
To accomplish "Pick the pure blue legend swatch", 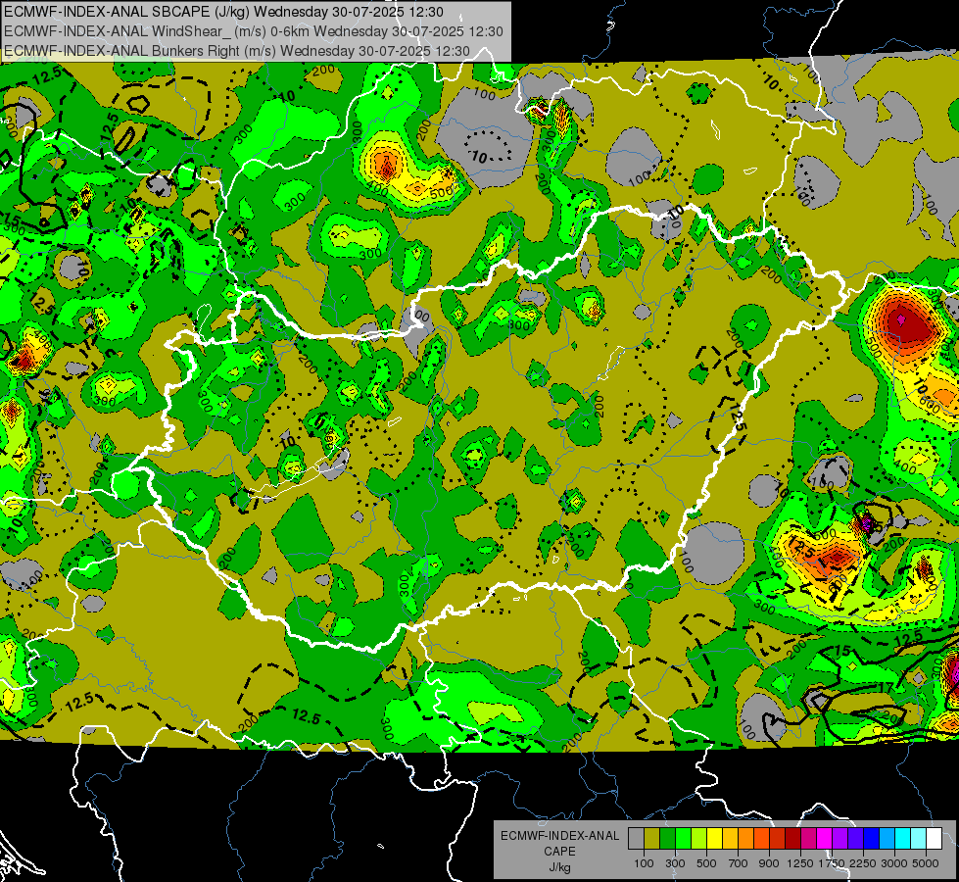I will (x=872, y=839).
